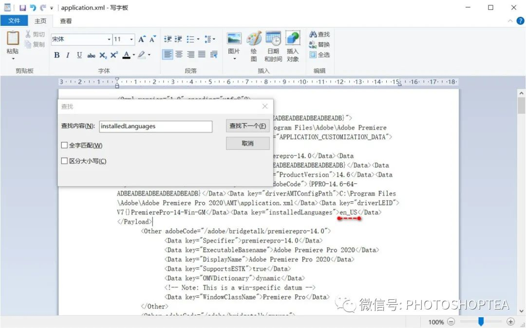Click the Decrease indent icon
The width and height of the screenshot is (526, 328).
[168, 39]
